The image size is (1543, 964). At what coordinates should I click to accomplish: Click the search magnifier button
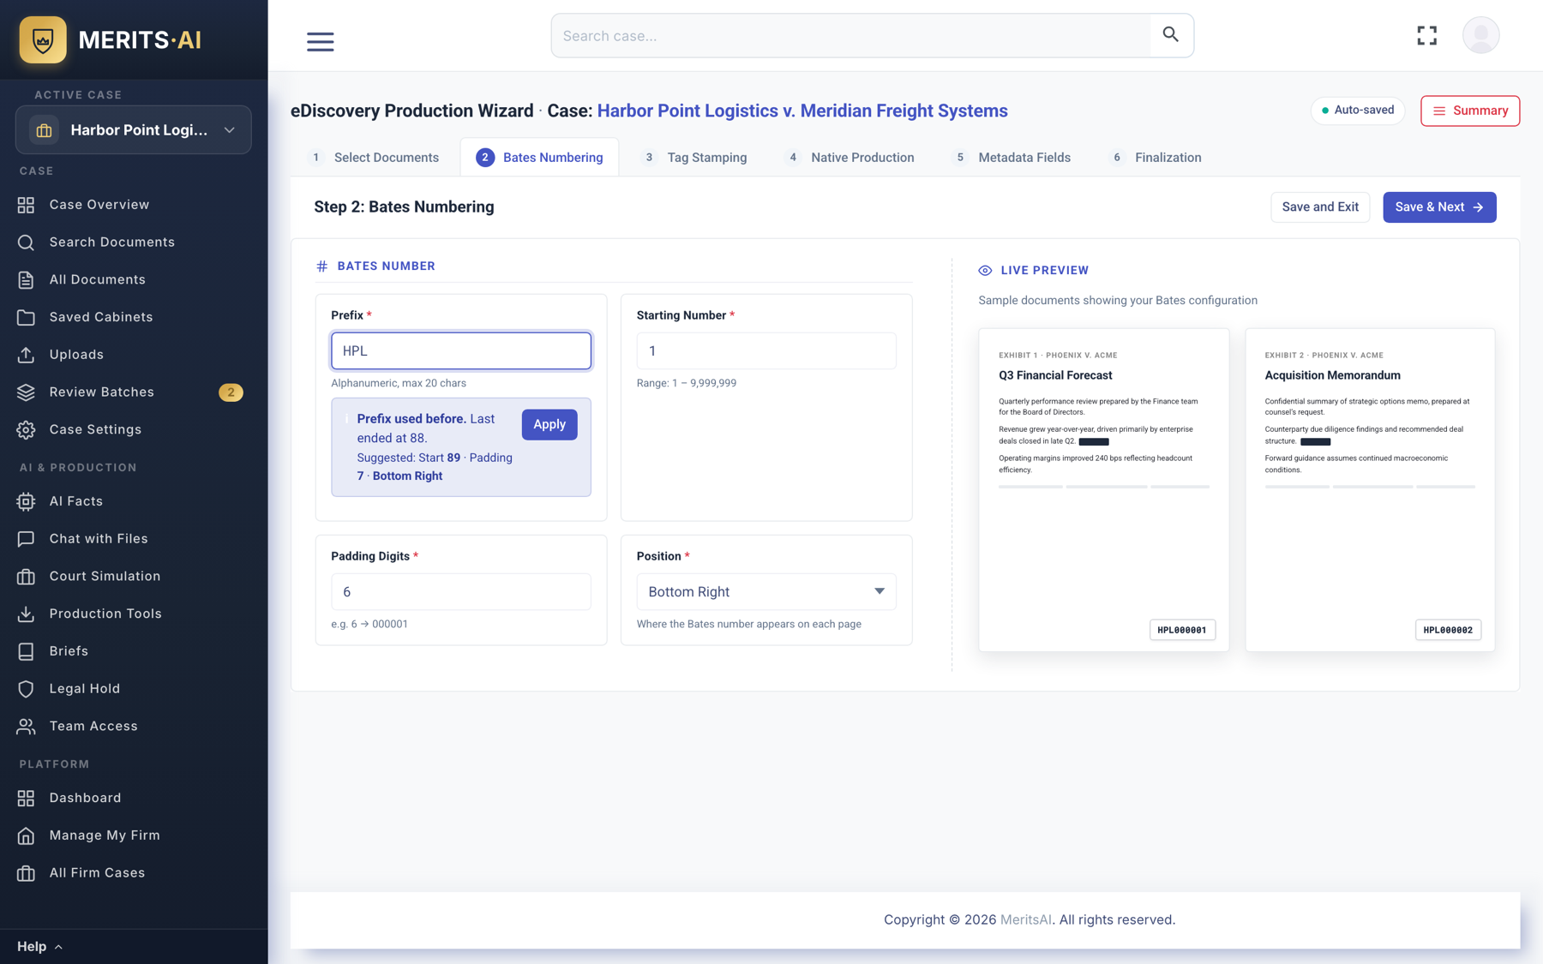click(x=1171, y=35)
